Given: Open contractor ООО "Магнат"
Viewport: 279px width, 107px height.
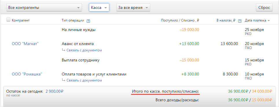Looking at the screenshot, I should [25, 44].
